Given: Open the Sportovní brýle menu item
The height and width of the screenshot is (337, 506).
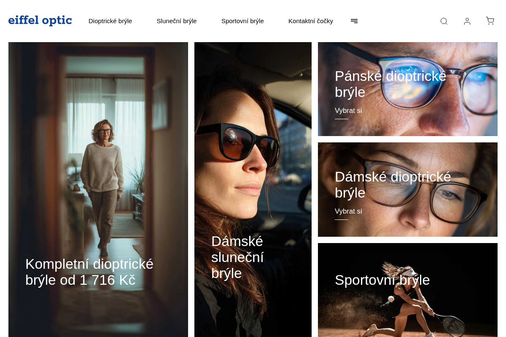Looking at the screenshot, I should click(x=242, y=21).
